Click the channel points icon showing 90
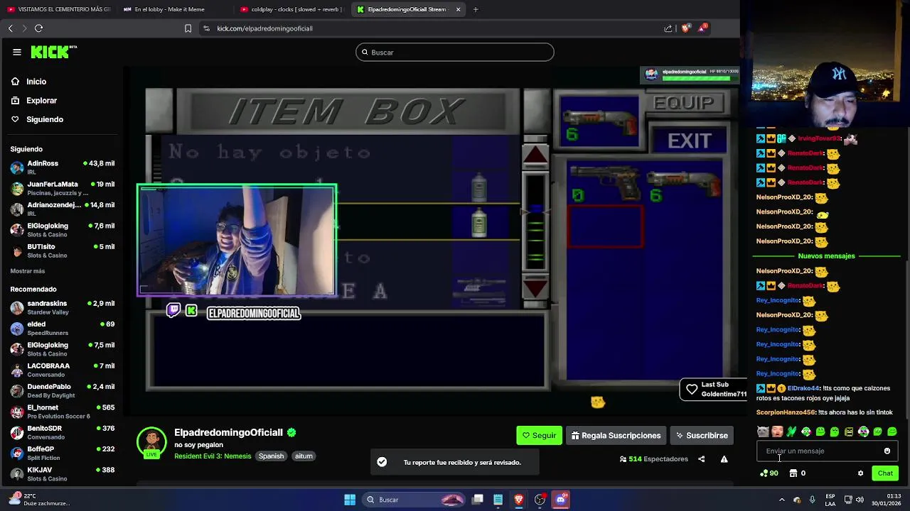This screenshot has width=910, height=511. [x=769, y=473]
